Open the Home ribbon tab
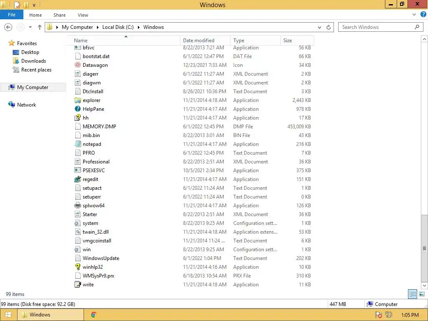428x321 pixels. (36, 15)
